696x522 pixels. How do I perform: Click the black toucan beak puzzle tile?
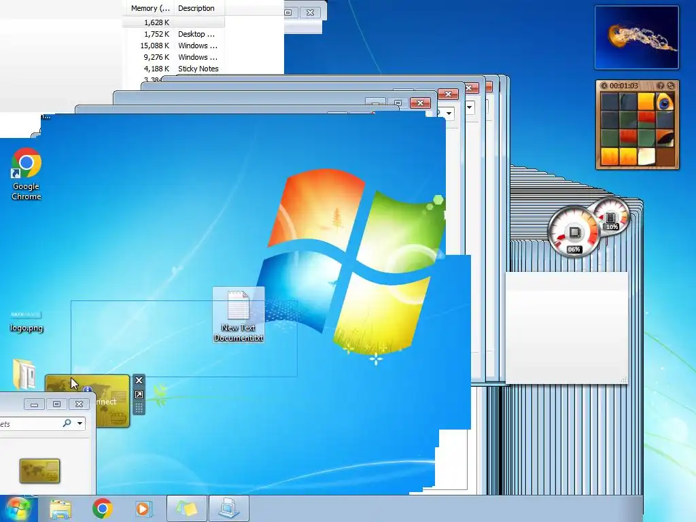click(665, 138)
